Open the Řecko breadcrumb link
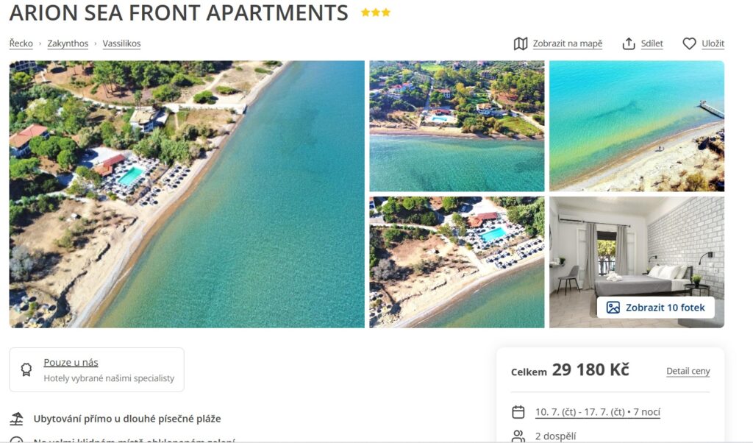 pos(21,43)
